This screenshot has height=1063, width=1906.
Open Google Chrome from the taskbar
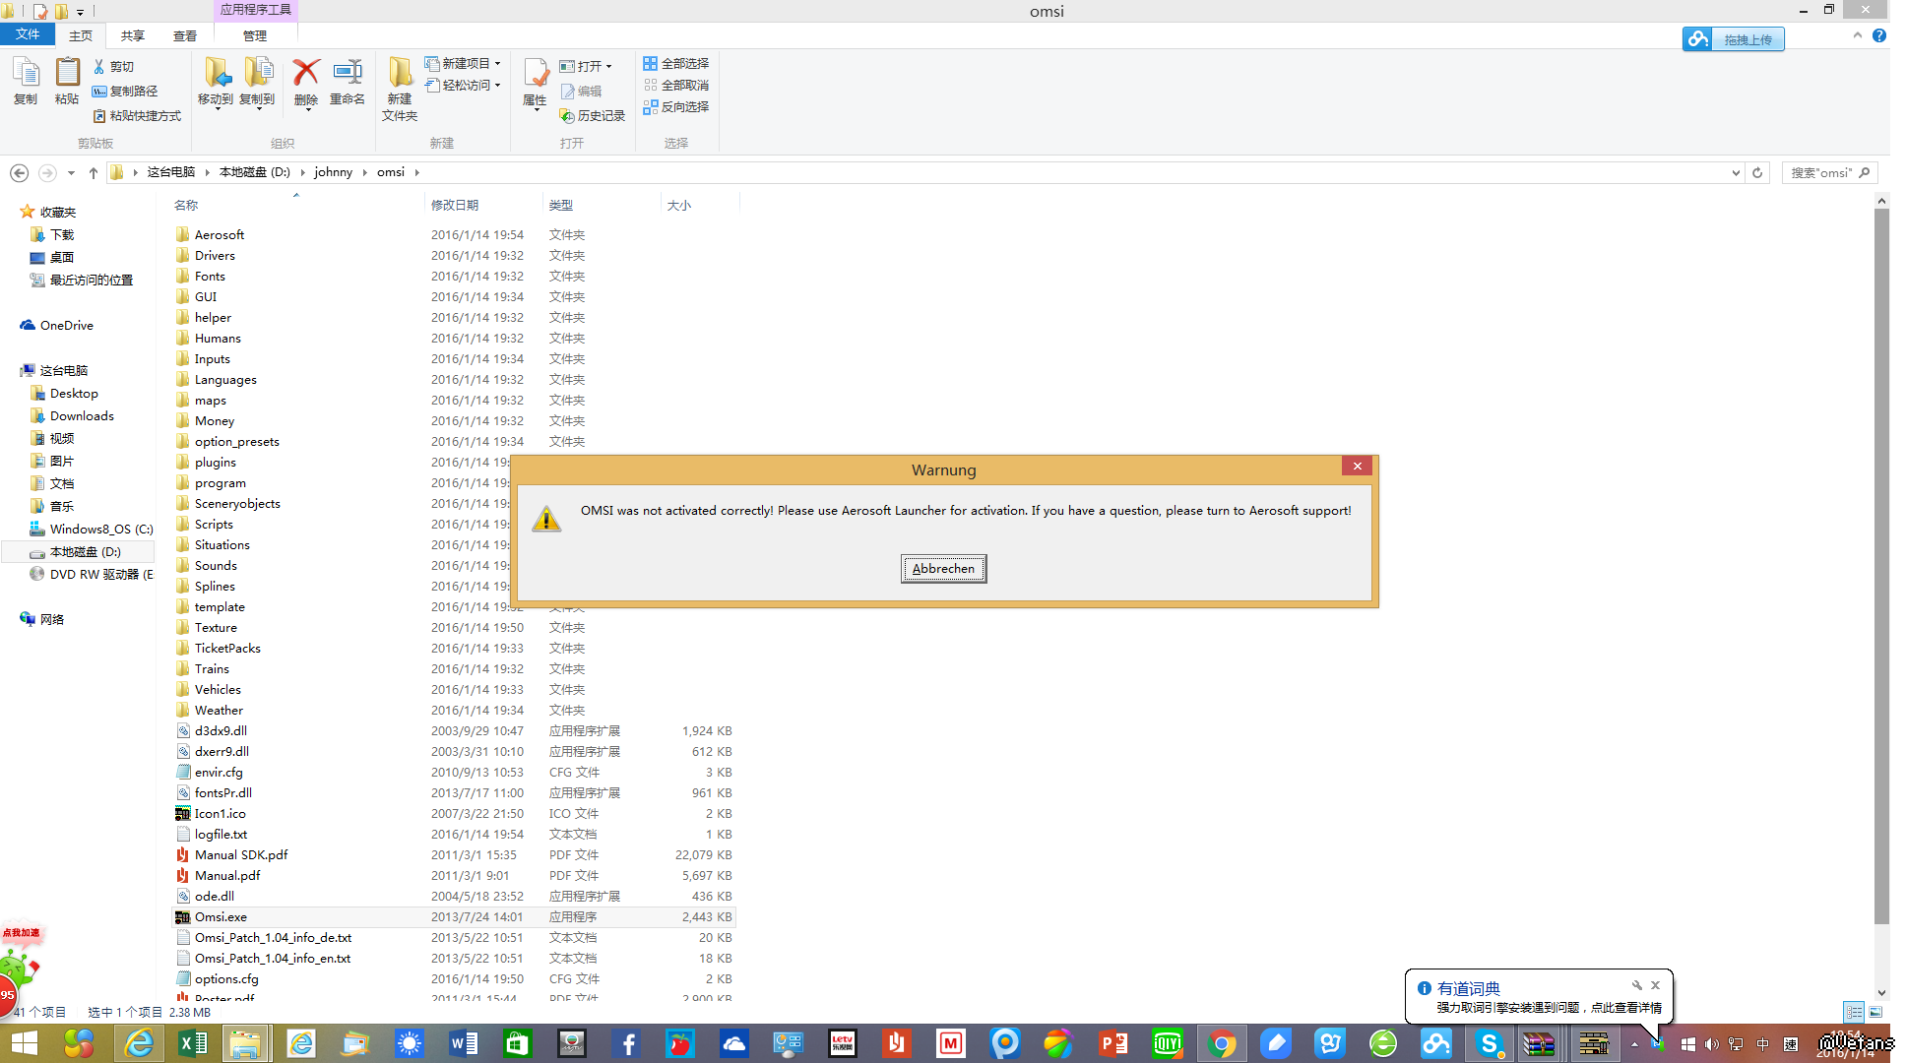[x=1221, y=1043]
